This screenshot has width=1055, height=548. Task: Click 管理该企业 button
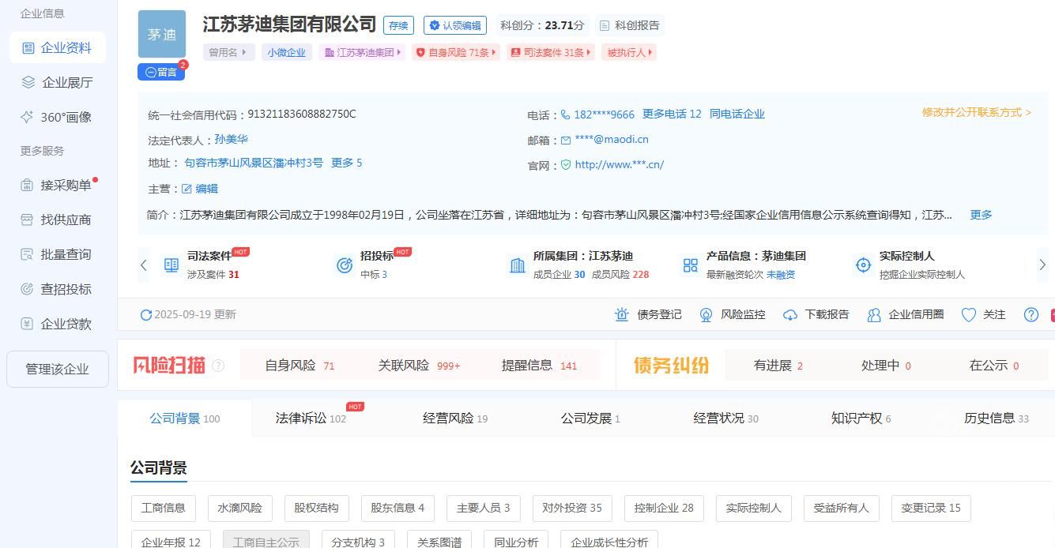point(58,369)
